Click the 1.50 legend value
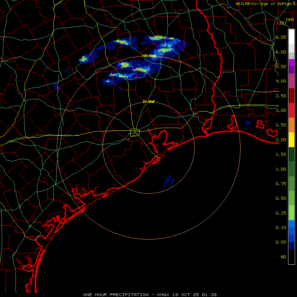Image resolution: width=297 pixels, height=297 pixels. [281, 154]
